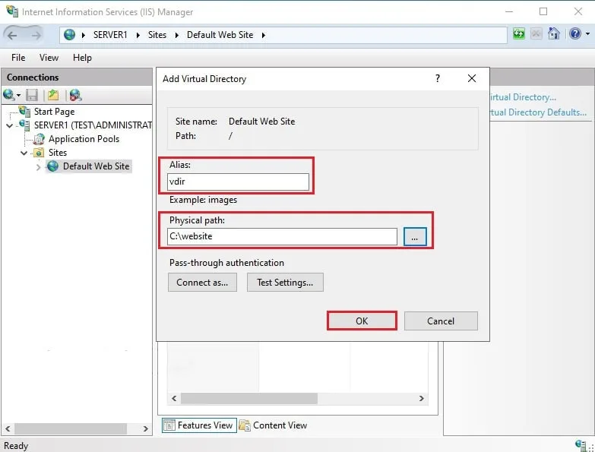Open dropdown arrow after SERVER1 breadcrumb

(x=138, y=35)
